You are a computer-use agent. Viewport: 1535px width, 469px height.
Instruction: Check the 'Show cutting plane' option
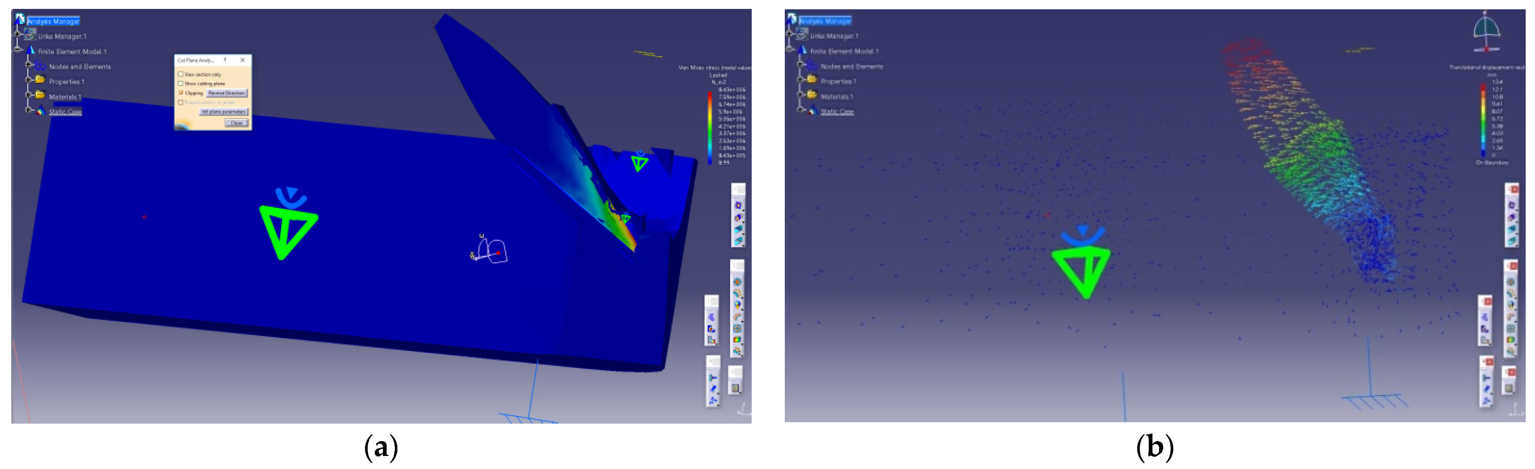[x=181, y=83]
